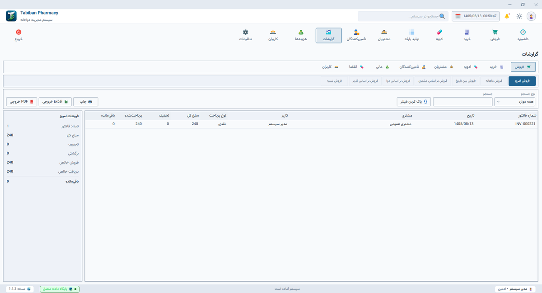
Task: Click the دریافت خالص summary row
Action: tap(43, 171)
